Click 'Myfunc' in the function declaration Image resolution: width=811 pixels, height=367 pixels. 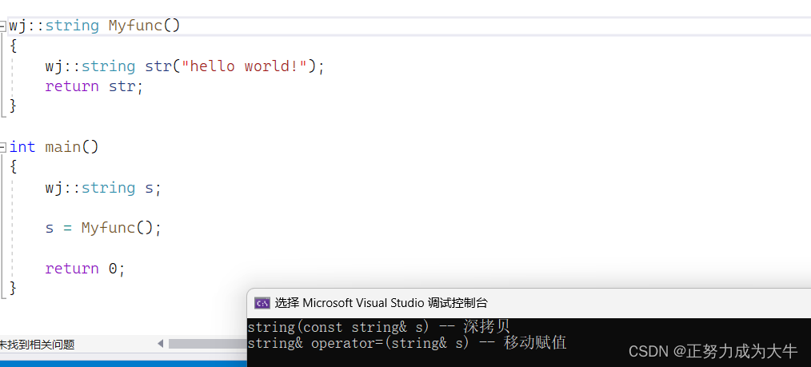tap(135, 26)
